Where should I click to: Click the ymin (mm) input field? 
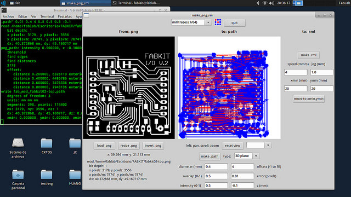321,89
